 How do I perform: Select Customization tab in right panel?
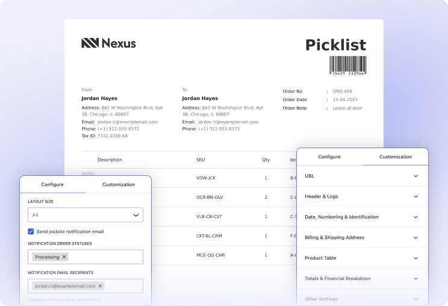point(396,157)
